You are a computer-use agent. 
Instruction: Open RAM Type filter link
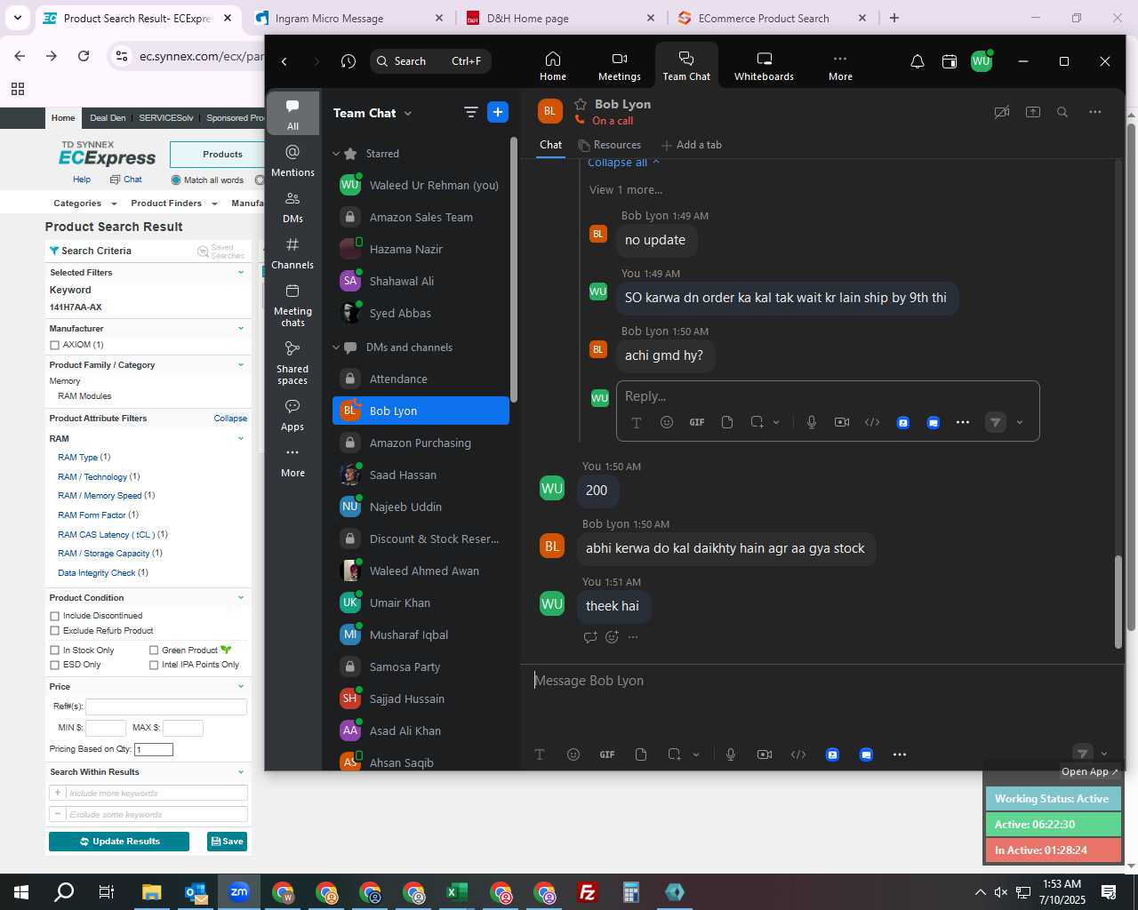pos(78,458)
